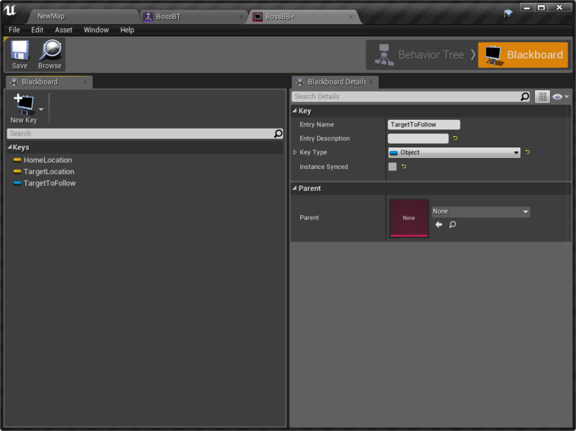Open the Window menu
Viewport: 576px width, 431px height.
pos(96,30)
